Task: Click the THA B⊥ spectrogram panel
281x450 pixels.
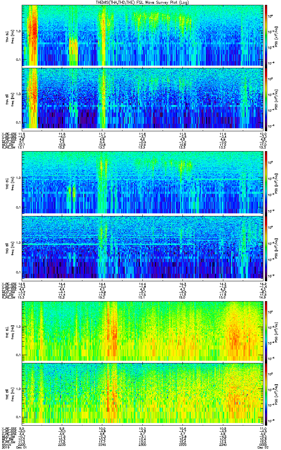Action: pos(142,35)
